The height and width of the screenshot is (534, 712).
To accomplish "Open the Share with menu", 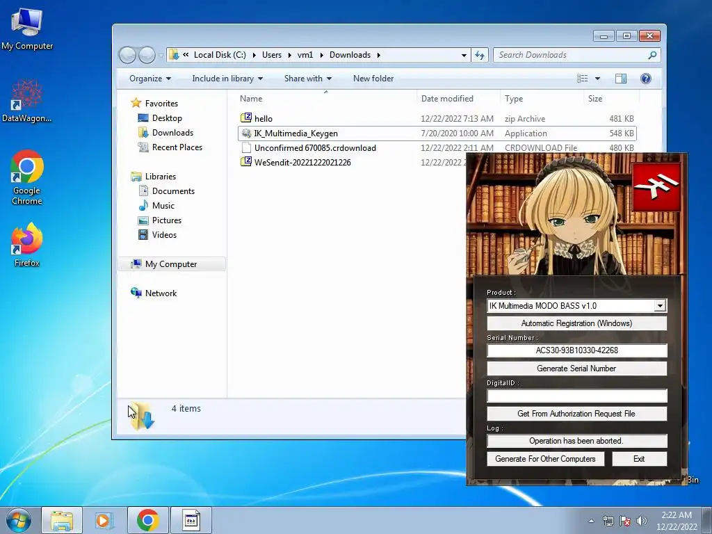I will [x=308, y=79].
